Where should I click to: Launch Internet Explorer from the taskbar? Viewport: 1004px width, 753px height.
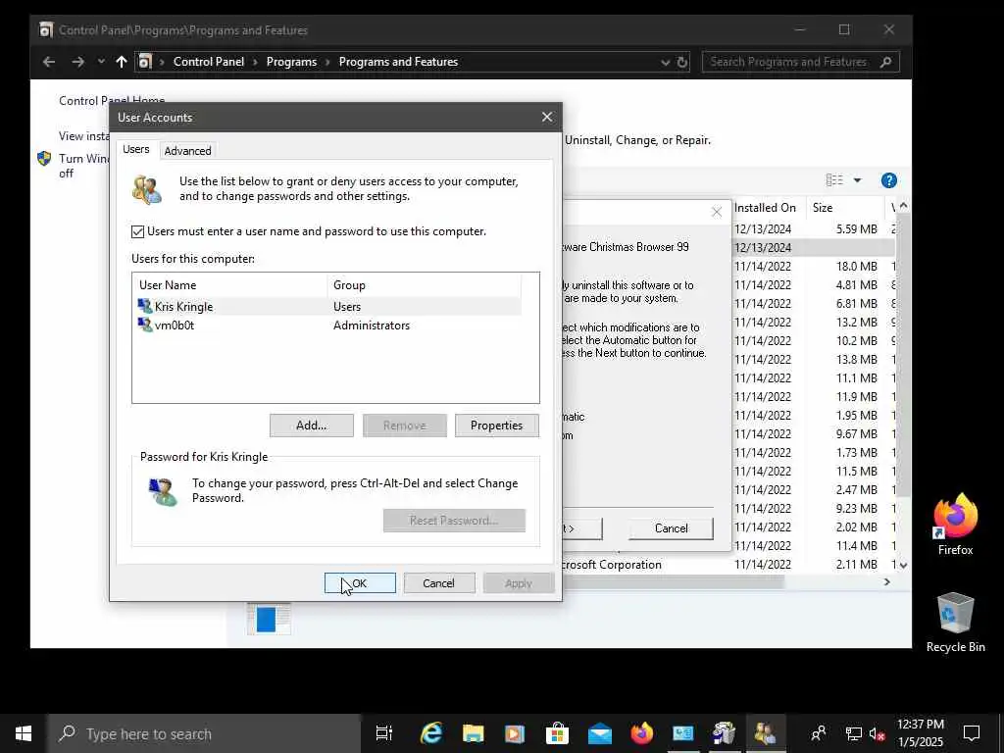tap(431, 733)
